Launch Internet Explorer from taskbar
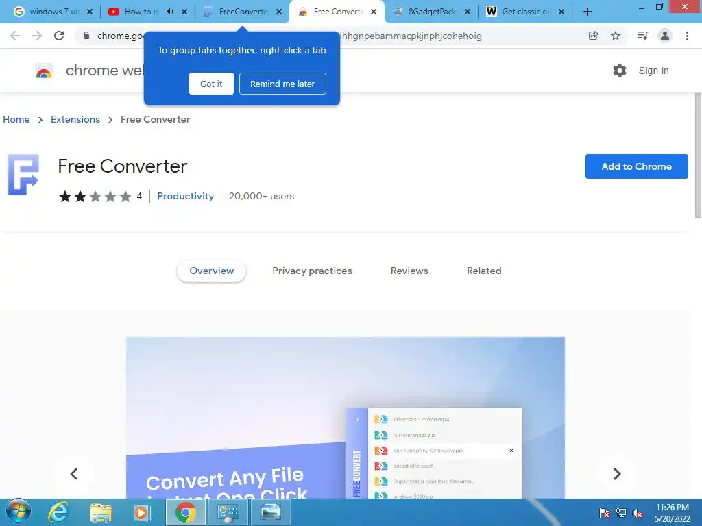The image size is (702, 526). pyautogui.click(x=58, y=512)
